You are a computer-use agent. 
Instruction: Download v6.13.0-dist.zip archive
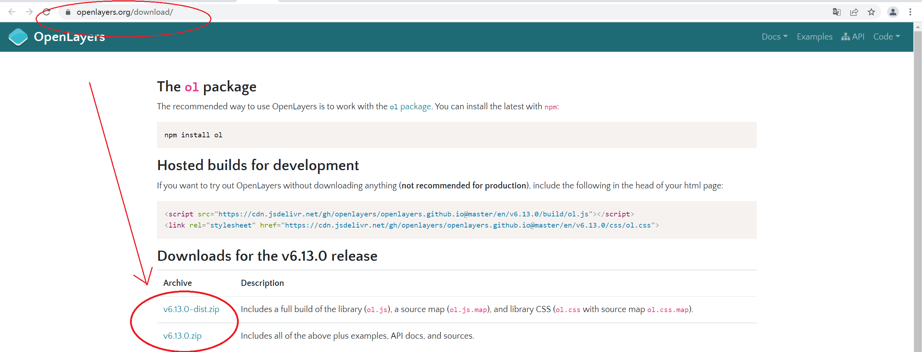coord(191,309)
